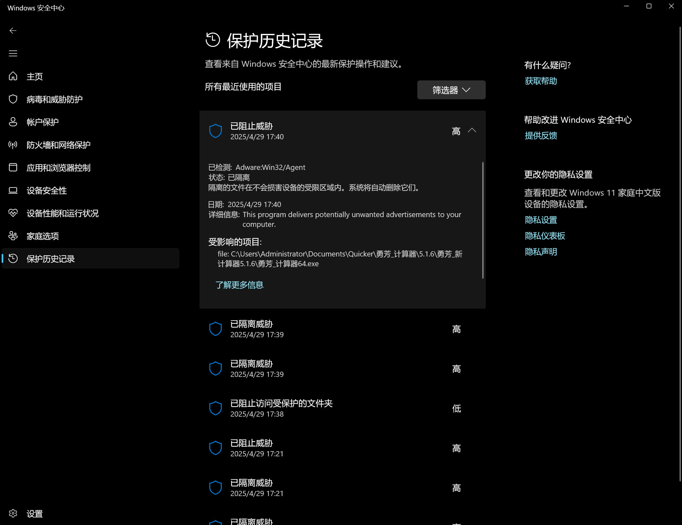682x525 pixels.
Task: Open the 隐私设置 link
Action: (x=541, y=220)
